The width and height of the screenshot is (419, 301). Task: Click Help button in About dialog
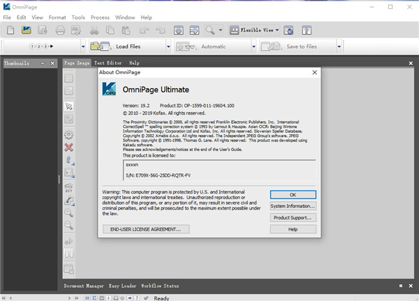coord(293,229)
